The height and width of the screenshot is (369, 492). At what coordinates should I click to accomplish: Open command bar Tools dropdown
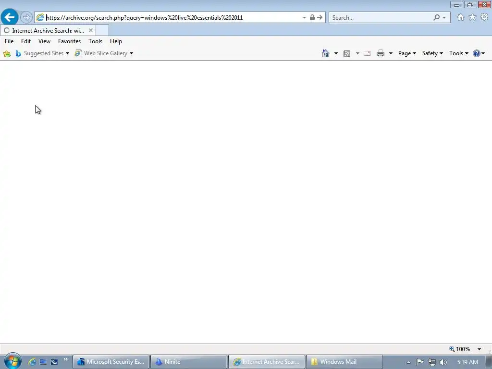pyautogui.click(x=458, y=53)
